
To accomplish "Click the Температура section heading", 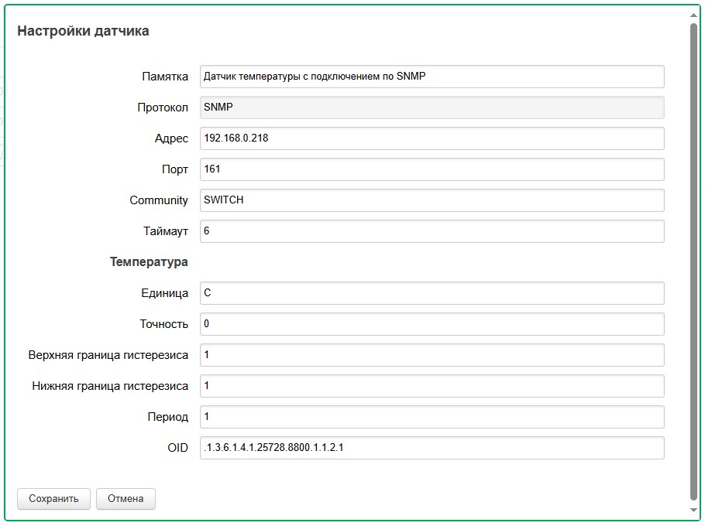I will pyautogui.click(x=149, y=262).
